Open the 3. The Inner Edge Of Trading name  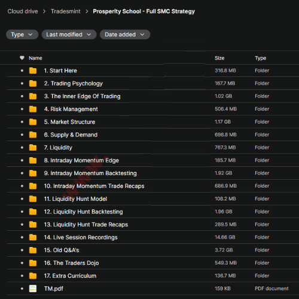82,96
